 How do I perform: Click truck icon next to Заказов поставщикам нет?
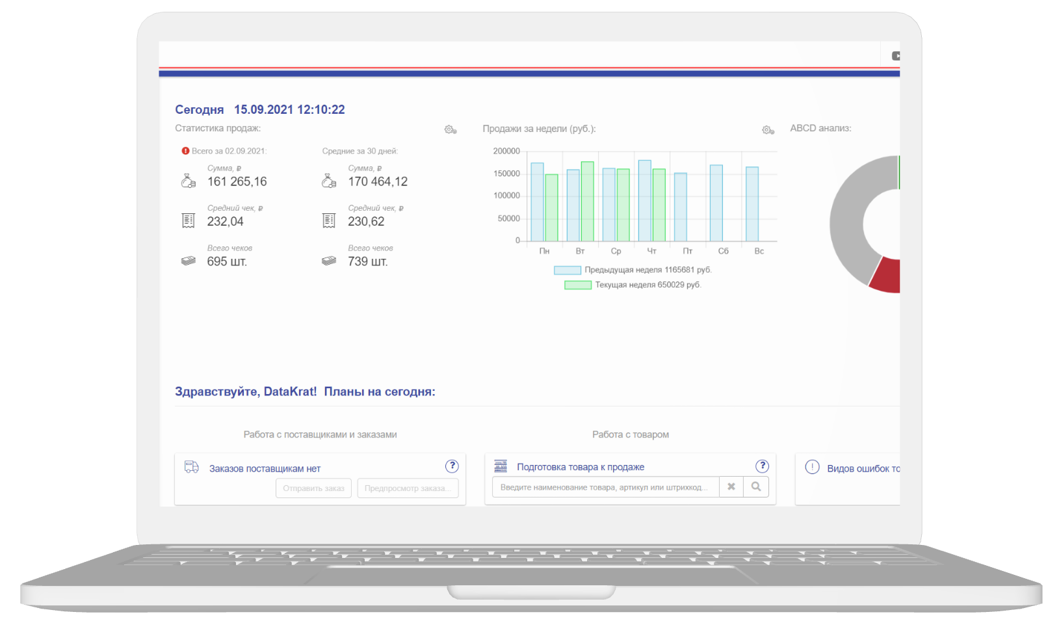tap(192, 467)
